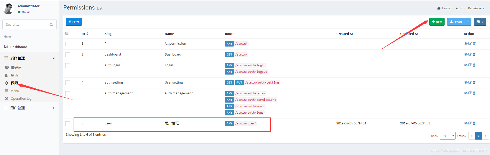
Task: Click the previous page arrow
Action: pyautogui.click(x=472, y=136)
